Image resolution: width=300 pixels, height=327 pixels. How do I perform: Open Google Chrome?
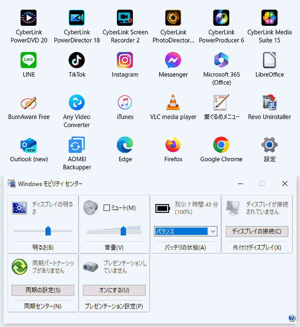pyautogui.click(x=222, y=145)
